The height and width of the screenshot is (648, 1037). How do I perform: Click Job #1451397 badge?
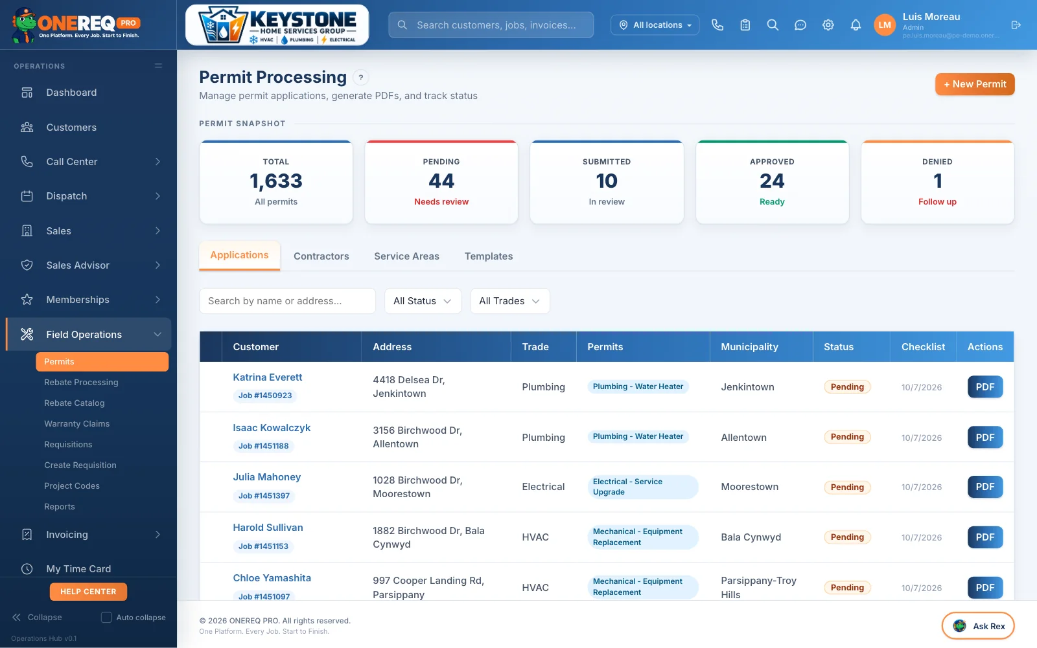(264, 496)
